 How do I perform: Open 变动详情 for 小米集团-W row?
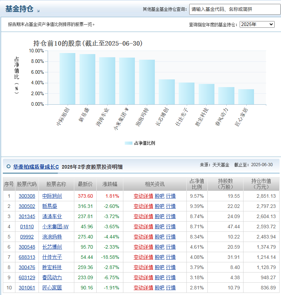143,227
